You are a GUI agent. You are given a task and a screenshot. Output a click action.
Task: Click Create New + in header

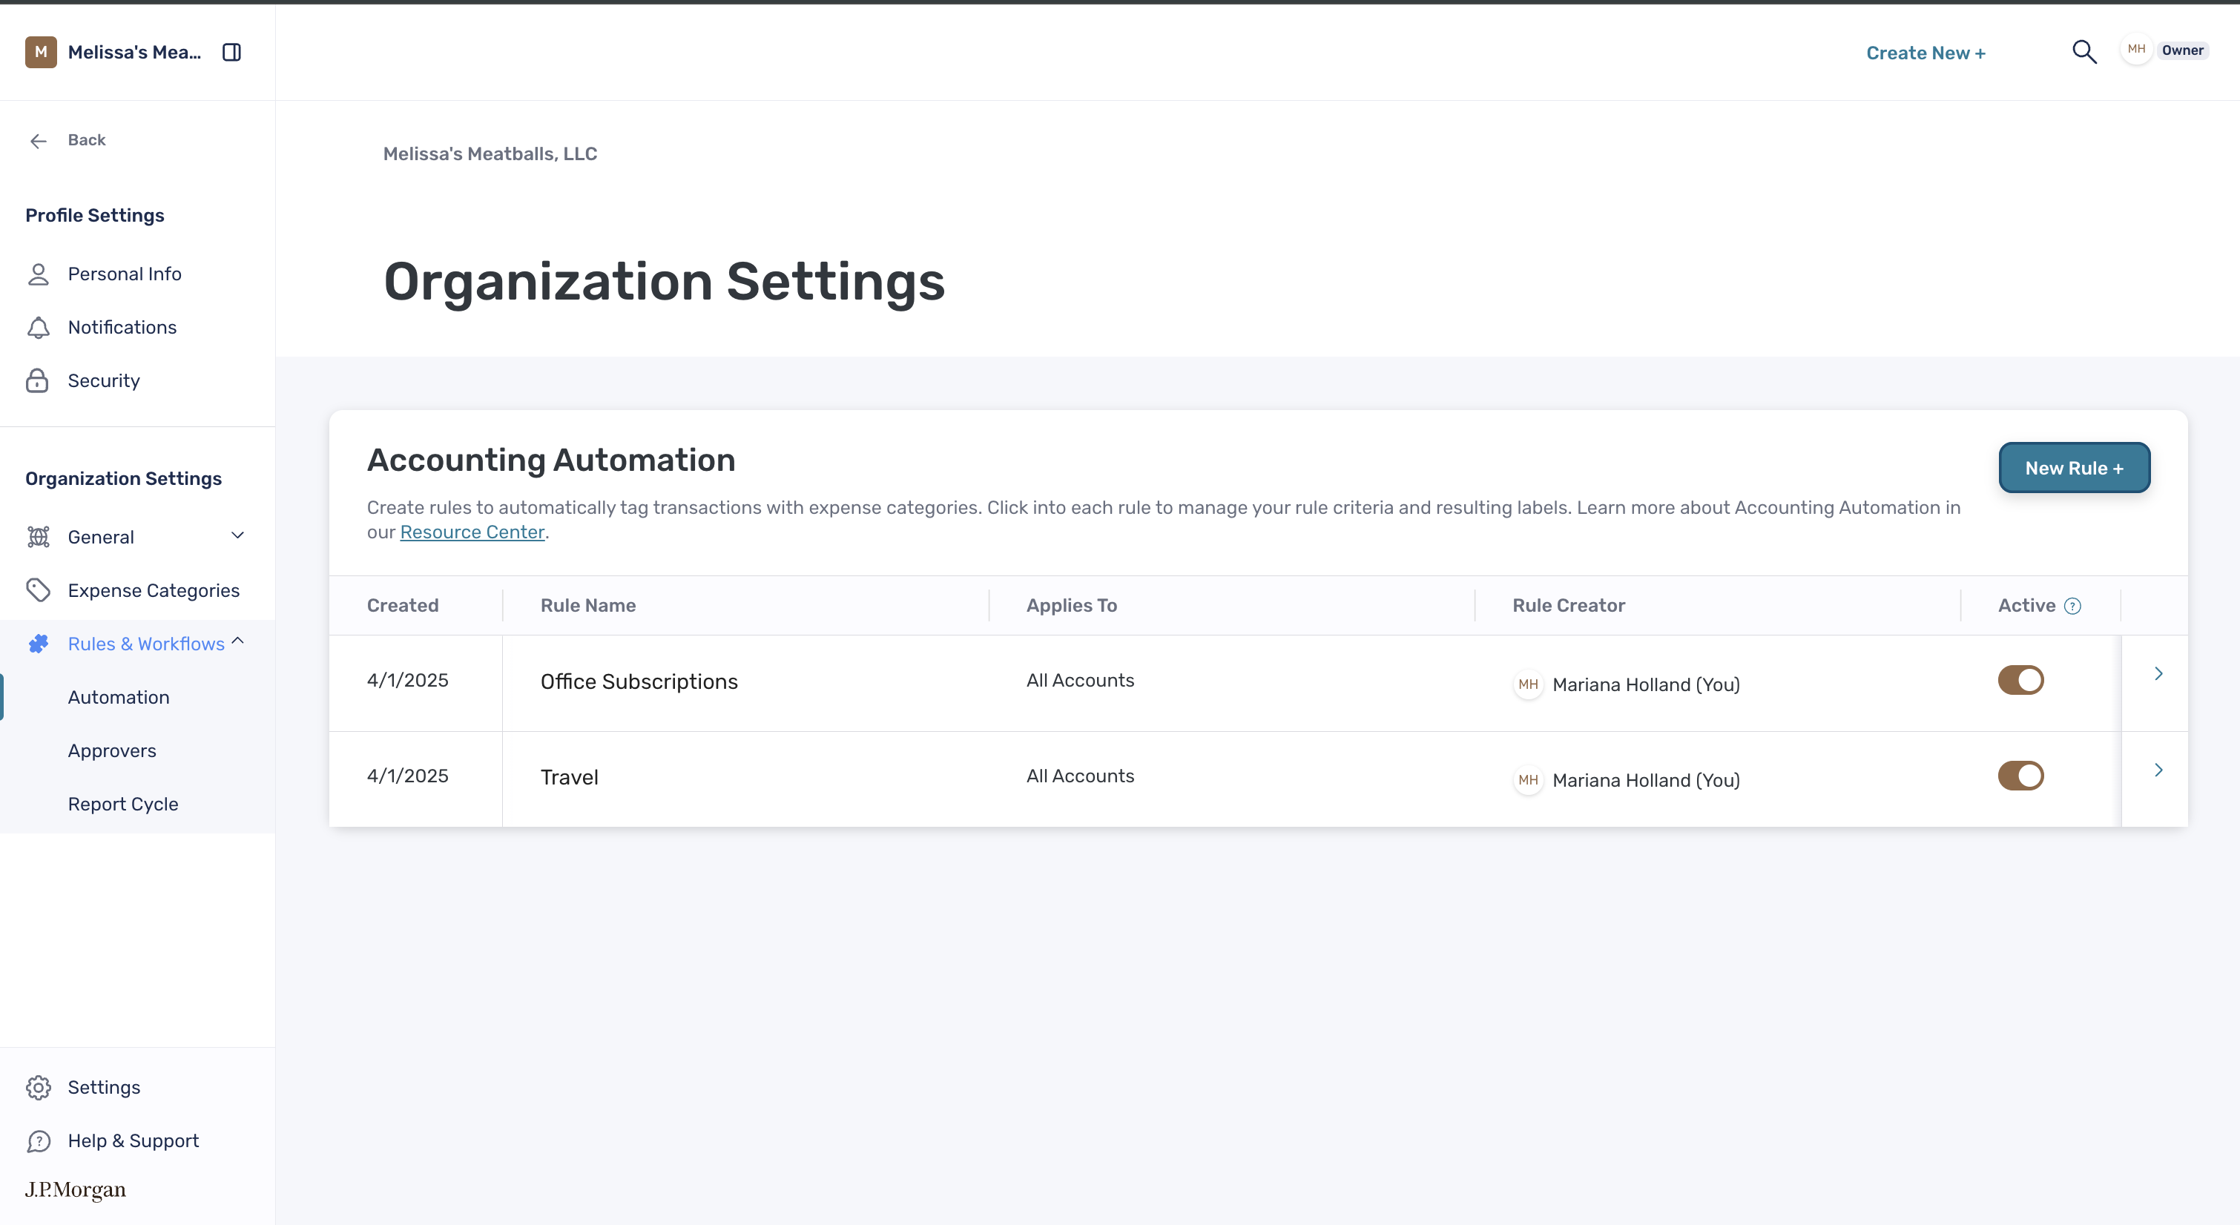click(1926, 53)
